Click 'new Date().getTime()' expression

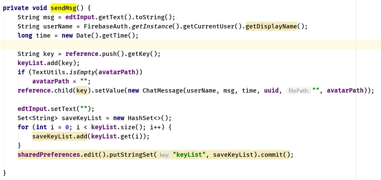(98, 35)
